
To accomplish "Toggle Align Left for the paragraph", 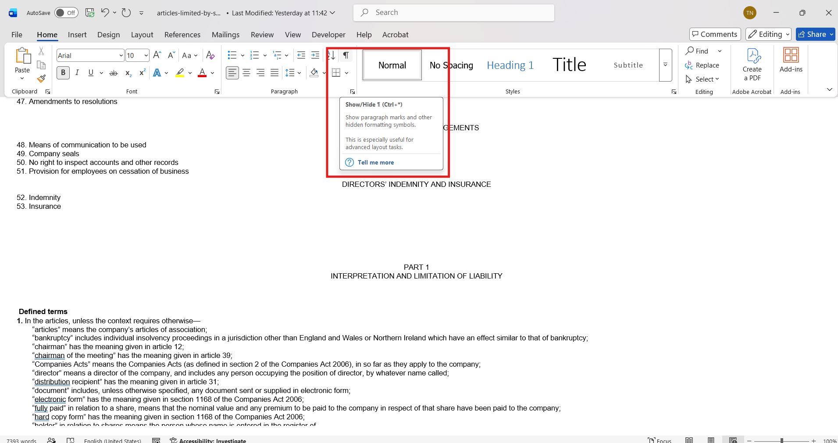I will click(232, 73).
